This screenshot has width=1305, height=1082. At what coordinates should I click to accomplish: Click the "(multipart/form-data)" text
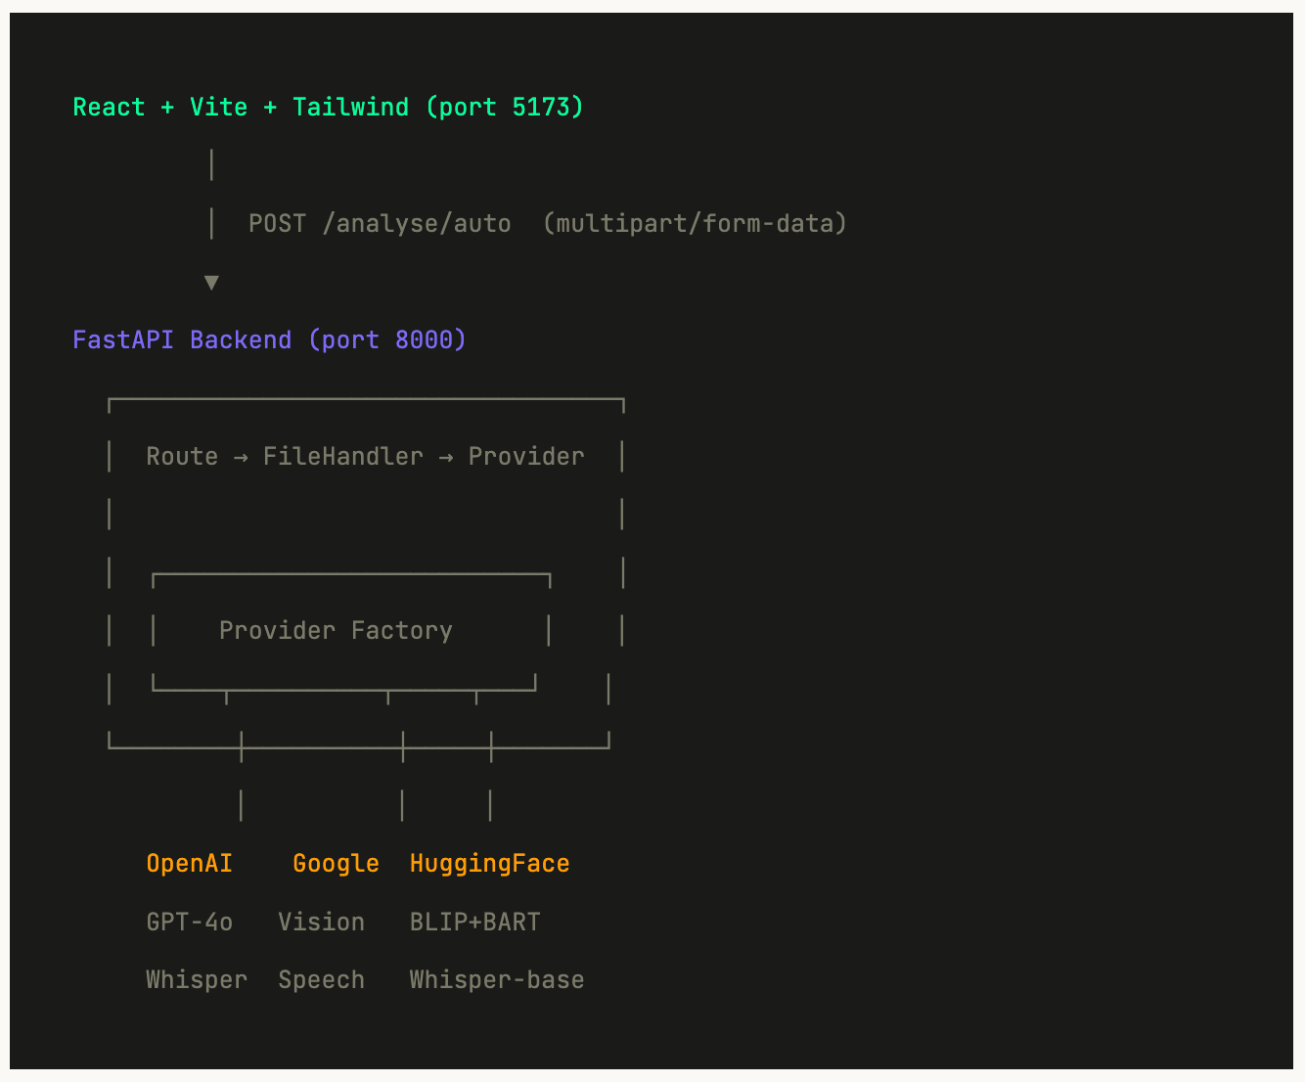[695, 224]
